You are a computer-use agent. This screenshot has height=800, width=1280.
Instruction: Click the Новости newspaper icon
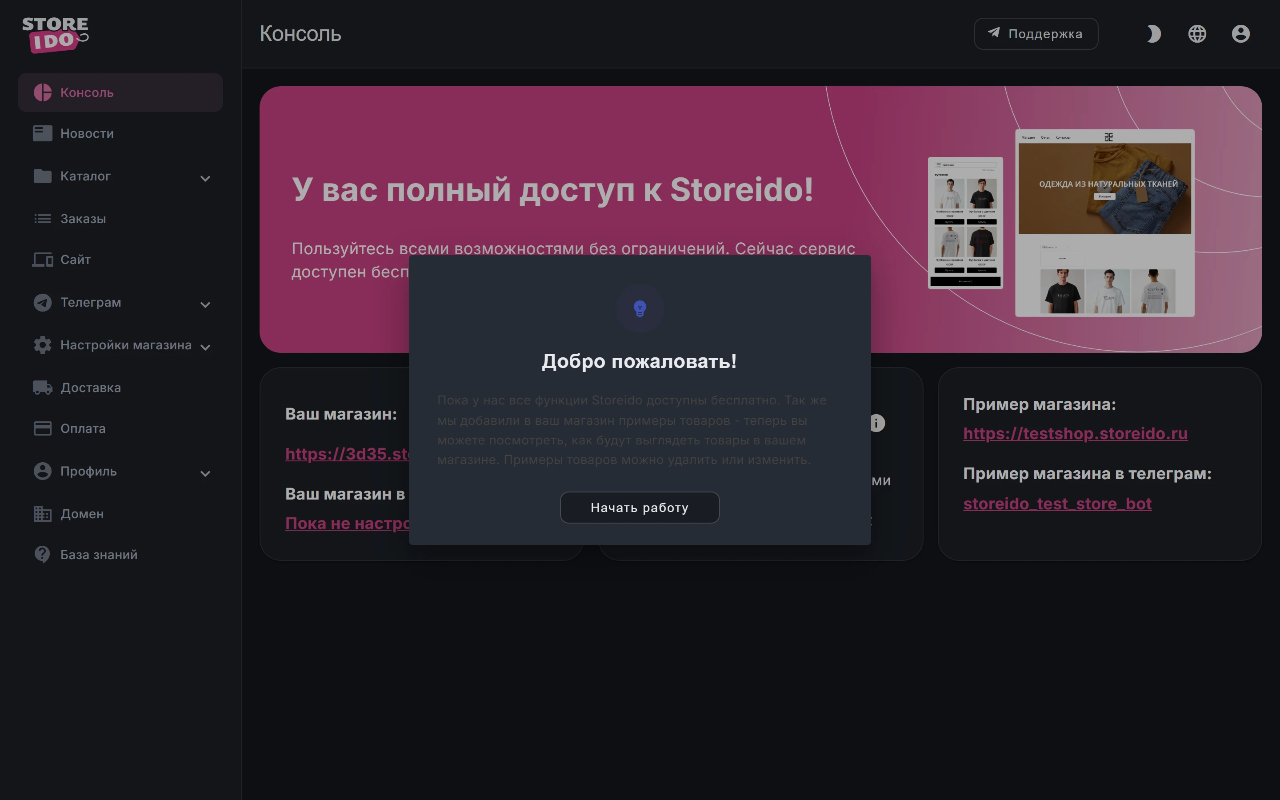tap(43, 133)
